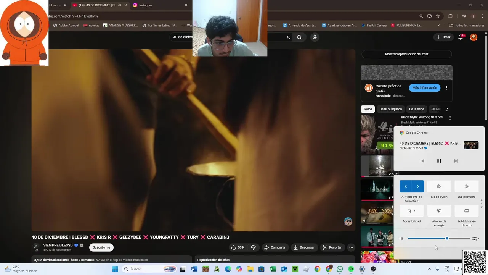
Task: Open PayPal: Cartera bookmark
Action: click(x=373, y=26)
